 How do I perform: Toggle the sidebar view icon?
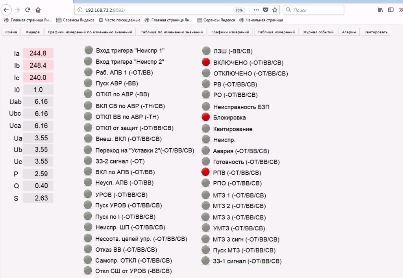click(x=391, y=10)
